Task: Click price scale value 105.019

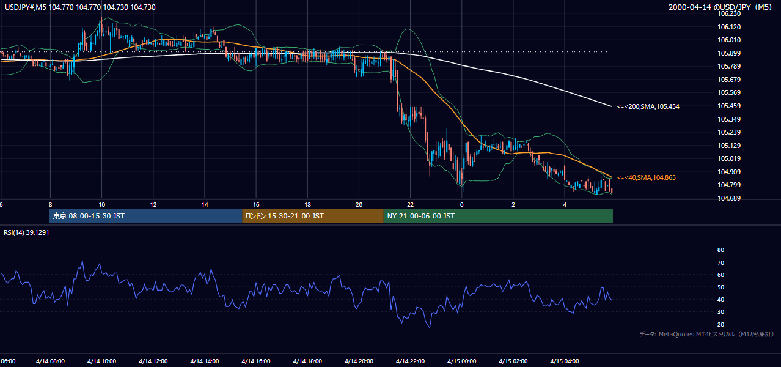Action: [728, 158]
